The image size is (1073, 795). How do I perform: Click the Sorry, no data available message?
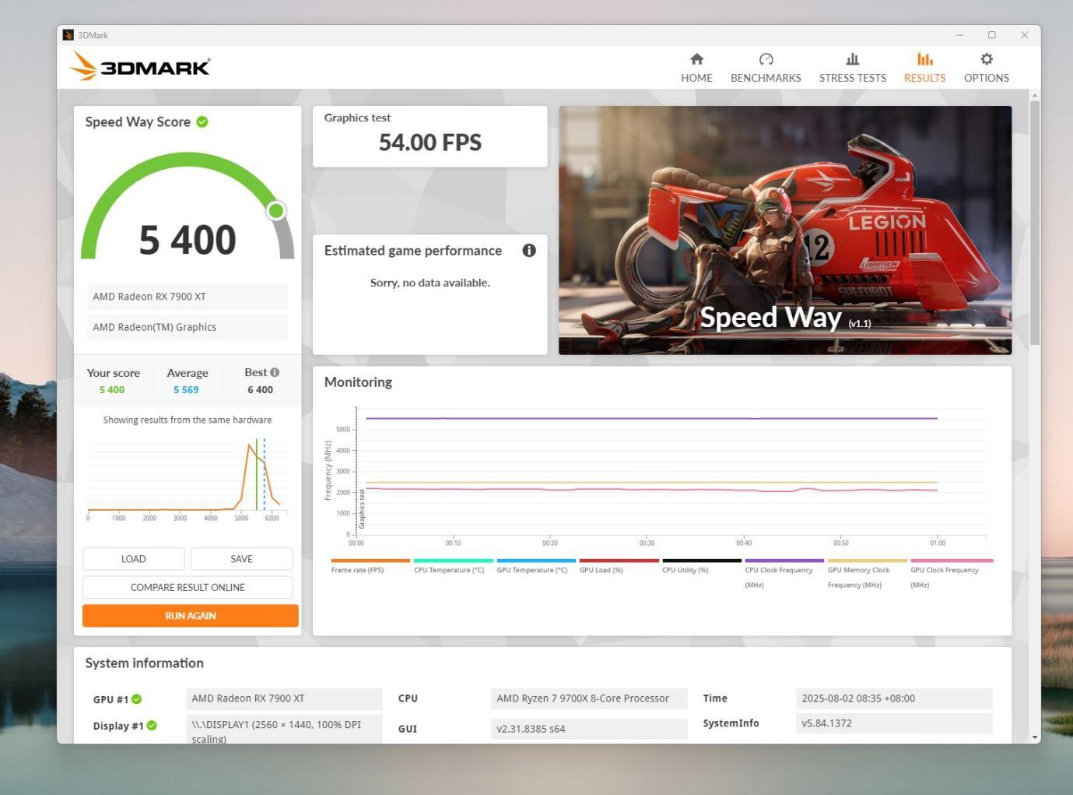[430, 283]
